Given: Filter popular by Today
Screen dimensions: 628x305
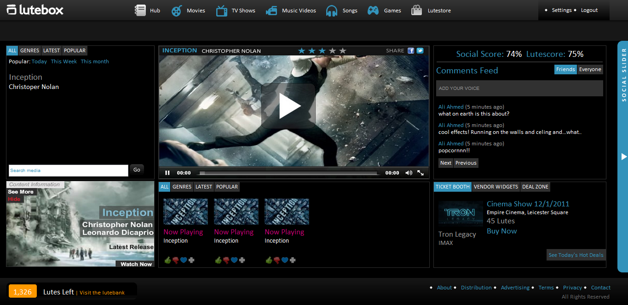Looking at the screenshot, I should tap(40, 61).
